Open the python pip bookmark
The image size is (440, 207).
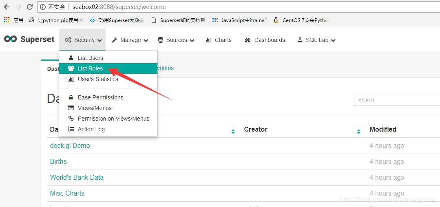tap(56, 20)
